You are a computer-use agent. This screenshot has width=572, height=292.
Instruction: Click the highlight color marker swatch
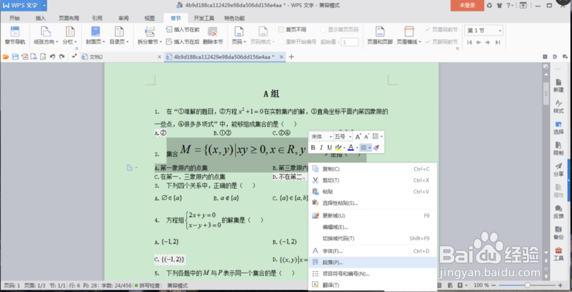(338, 148)
